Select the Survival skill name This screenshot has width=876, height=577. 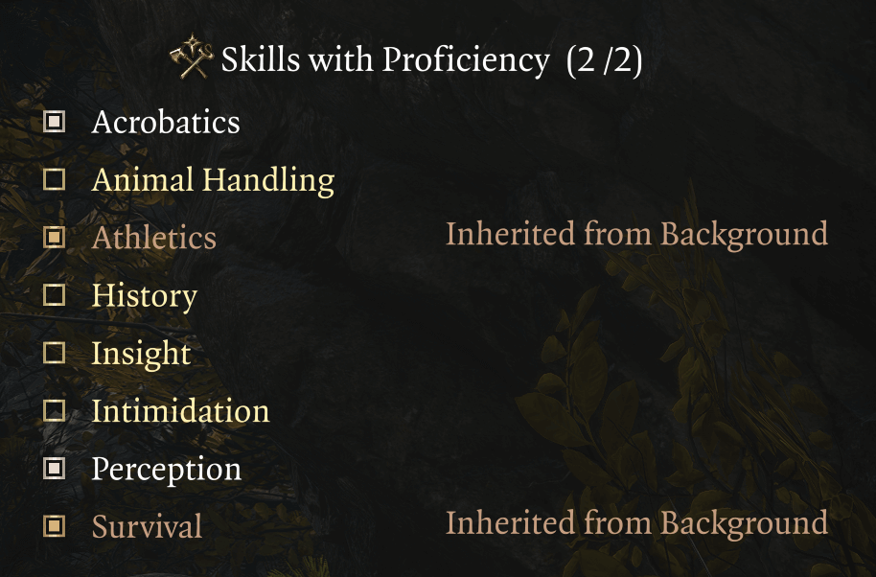[x=146, y=527]
